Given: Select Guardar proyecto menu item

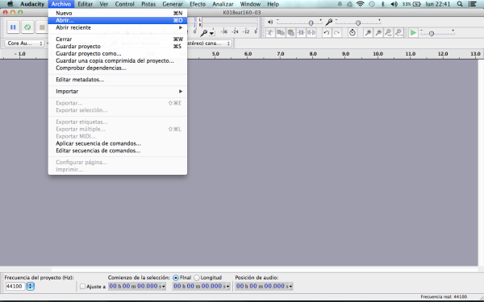Looking at the screenshot, I should click(x=118, y=46).
